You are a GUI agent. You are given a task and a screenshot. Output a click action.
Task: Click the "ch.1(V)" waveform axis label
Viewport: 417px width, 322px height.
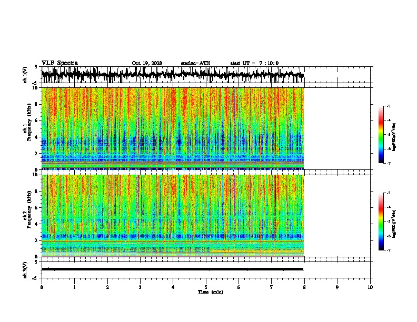[x=25, y=75]
